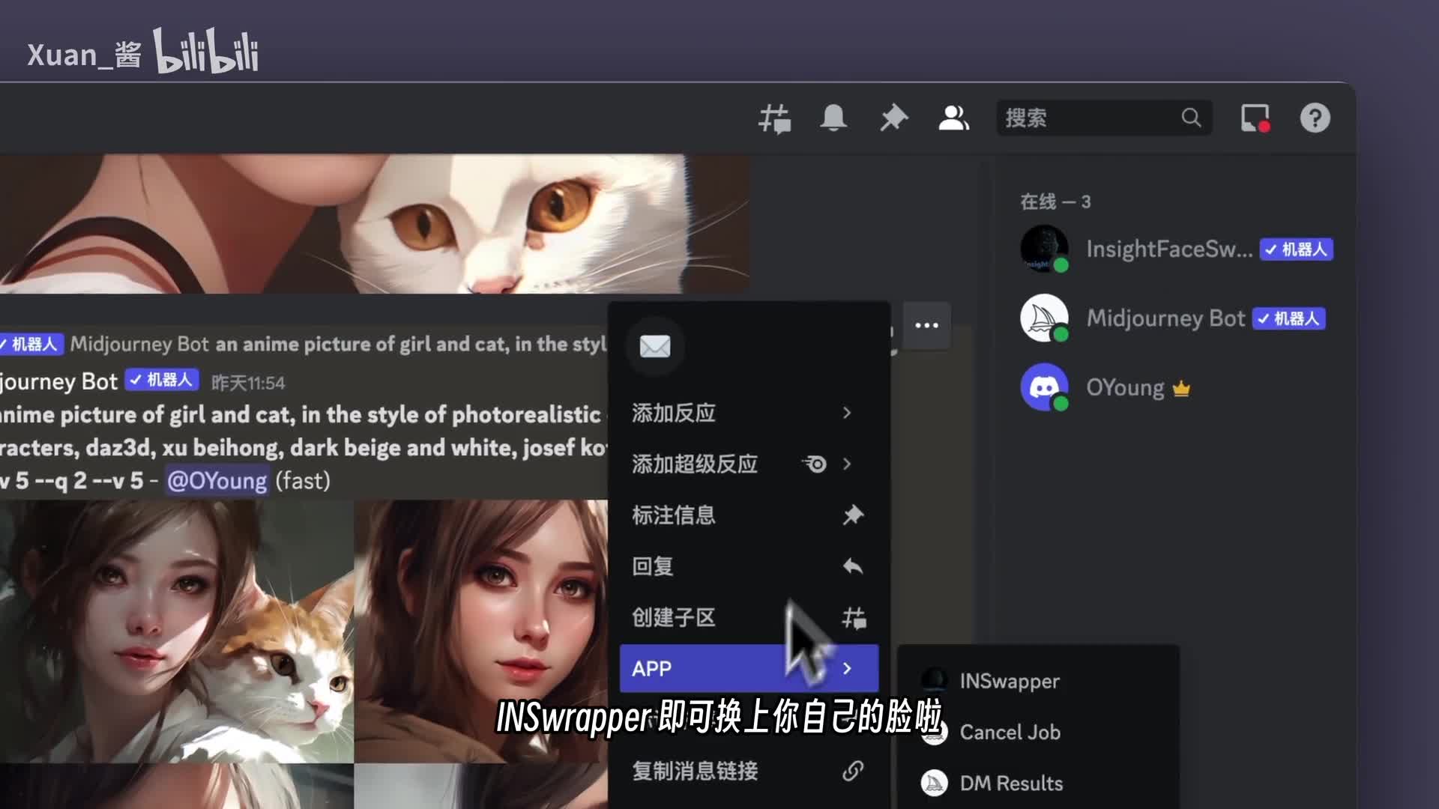Choose INSwapper from the APP submenu

1009,681
